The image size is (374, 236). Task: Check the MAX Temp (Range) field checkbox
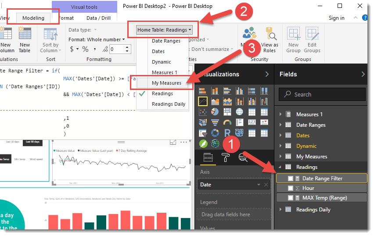[x=291, y=198]
